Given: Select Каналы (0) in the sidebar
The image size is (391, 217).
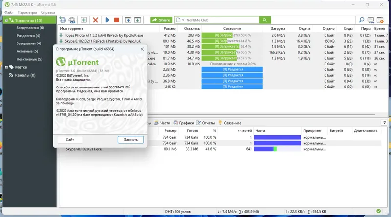Looking at the screenshot, I should point(25,75).
